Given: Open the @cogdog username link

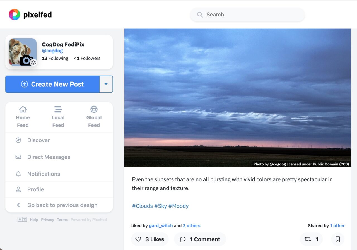Looking at the screenshot, I should tap(52, 51).
